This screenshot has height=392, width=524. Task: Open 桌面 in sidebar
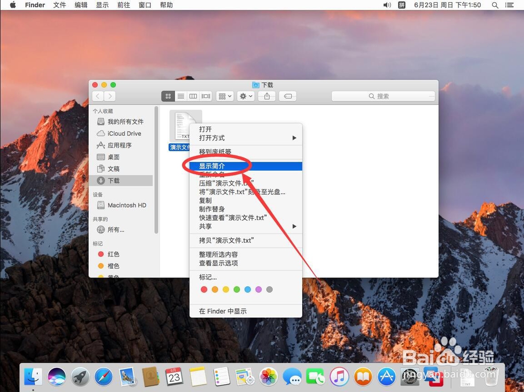(122, 157)
